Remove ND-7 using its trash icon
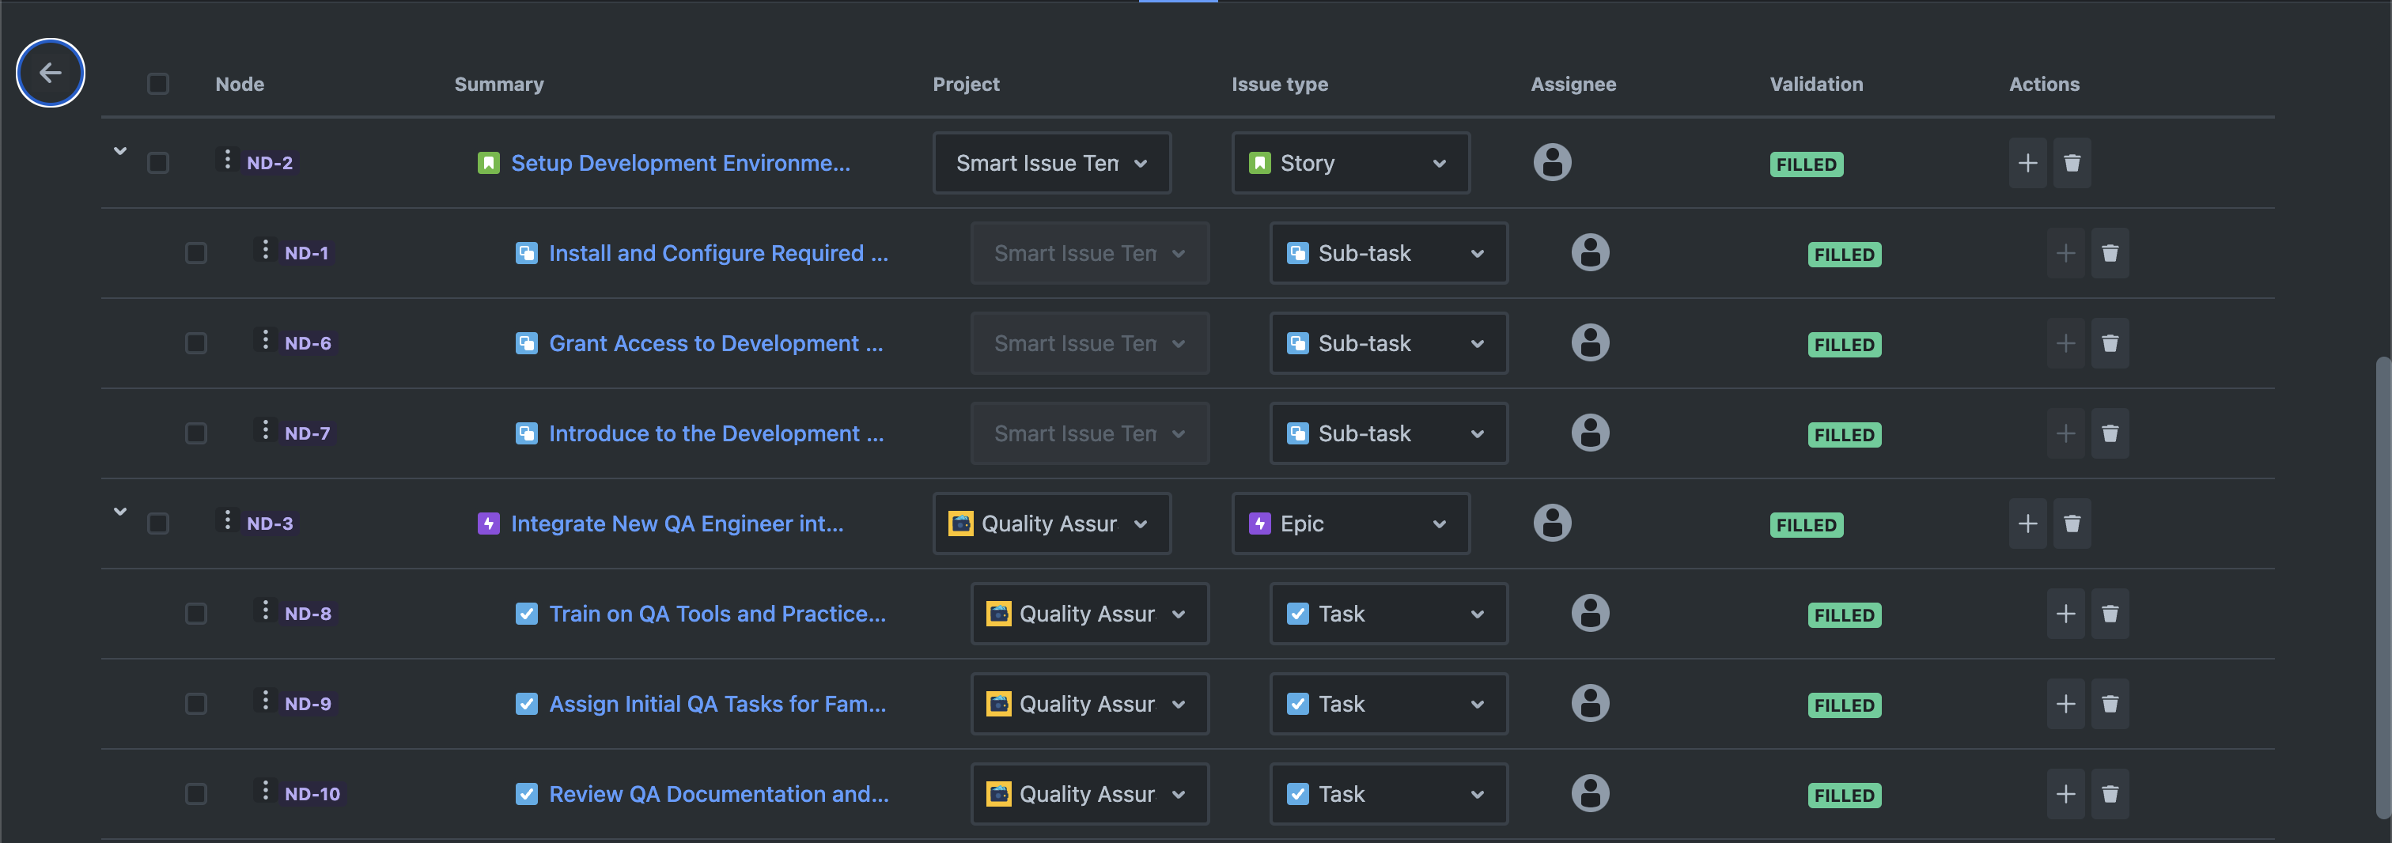The image size is (2392, 843). (2110, 433)
